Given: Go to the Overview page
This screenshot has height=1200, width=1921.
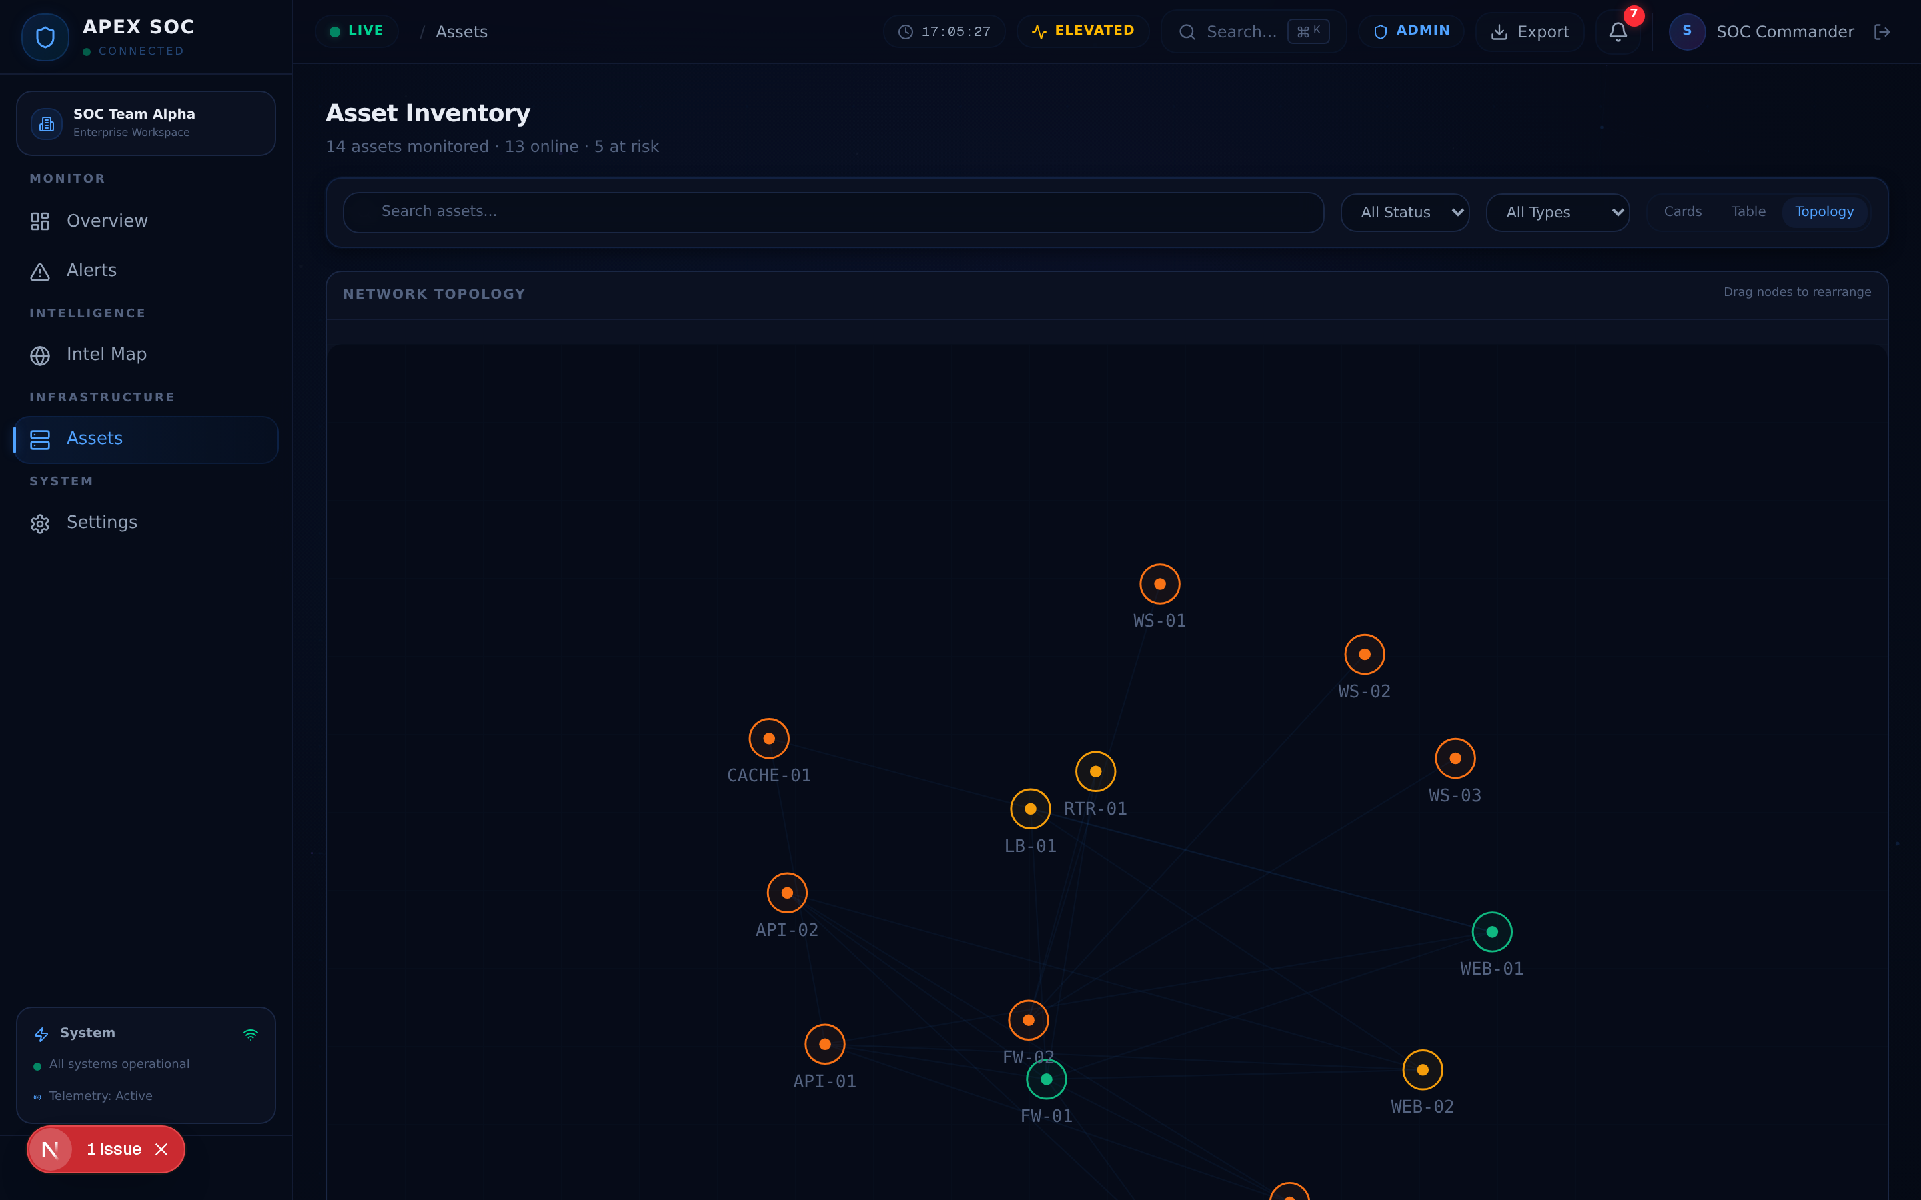Looking at the screenshot, I should (146, 221).
